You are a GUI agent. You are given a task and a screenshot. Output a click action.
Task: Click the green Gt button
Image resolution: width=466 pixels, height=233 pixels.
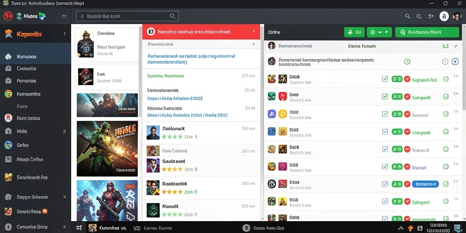click(354, 32)
